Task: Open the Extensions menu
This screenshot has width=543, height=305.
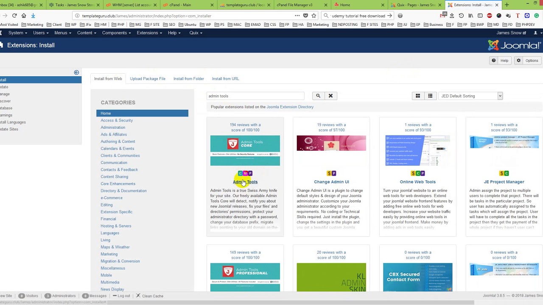Action: pos(149,33)
